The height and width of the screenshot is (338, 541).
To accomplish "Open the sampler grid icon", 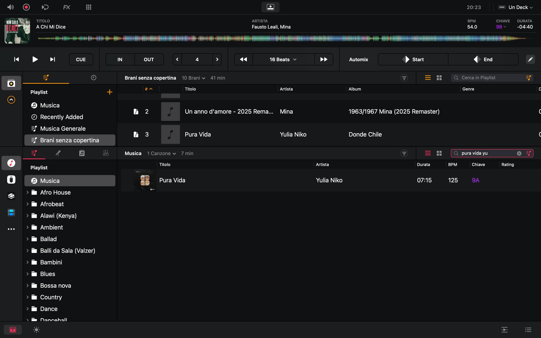I will pyautogui.click(x=88, y=7).
